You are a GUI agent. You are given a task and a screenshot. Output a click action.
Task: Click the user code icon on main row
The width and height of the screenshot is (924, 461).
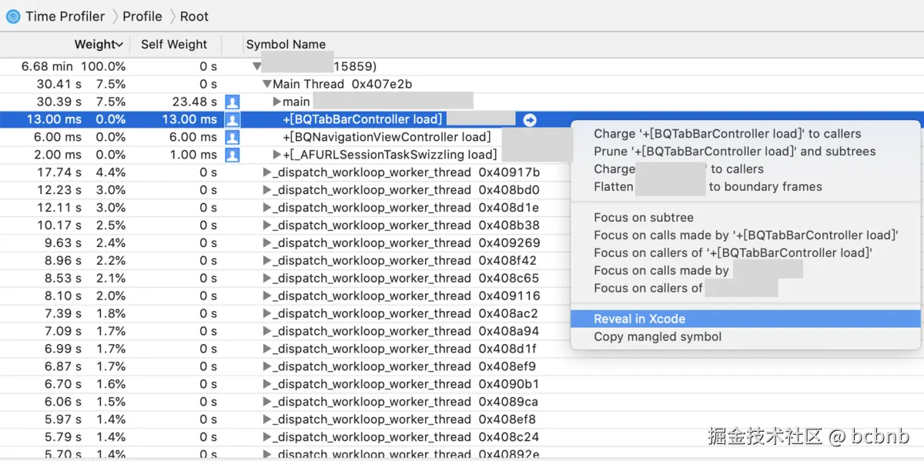232,102
